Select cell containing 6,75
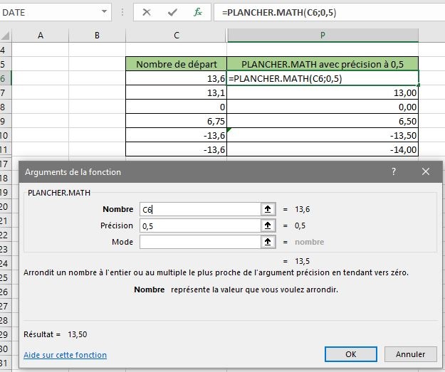 [176, 121]
